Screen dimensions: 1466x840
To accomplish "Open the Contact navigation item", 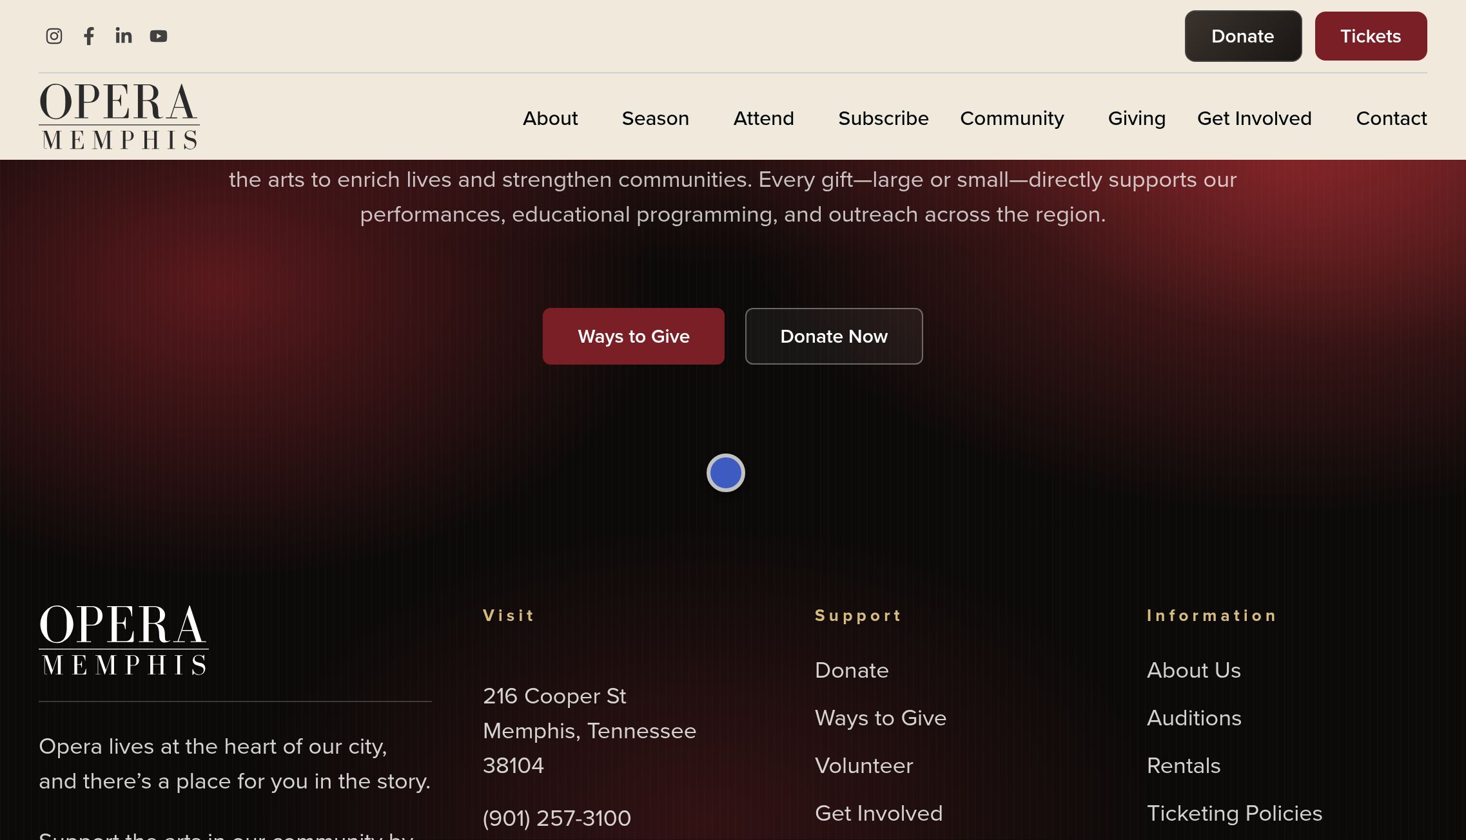I will click(x=1391, y=119).
